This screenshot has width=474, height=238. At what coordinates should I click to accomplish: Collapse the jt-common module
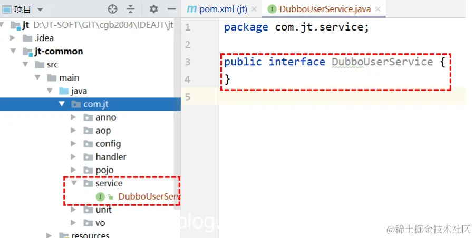click(x=13, y=51)
